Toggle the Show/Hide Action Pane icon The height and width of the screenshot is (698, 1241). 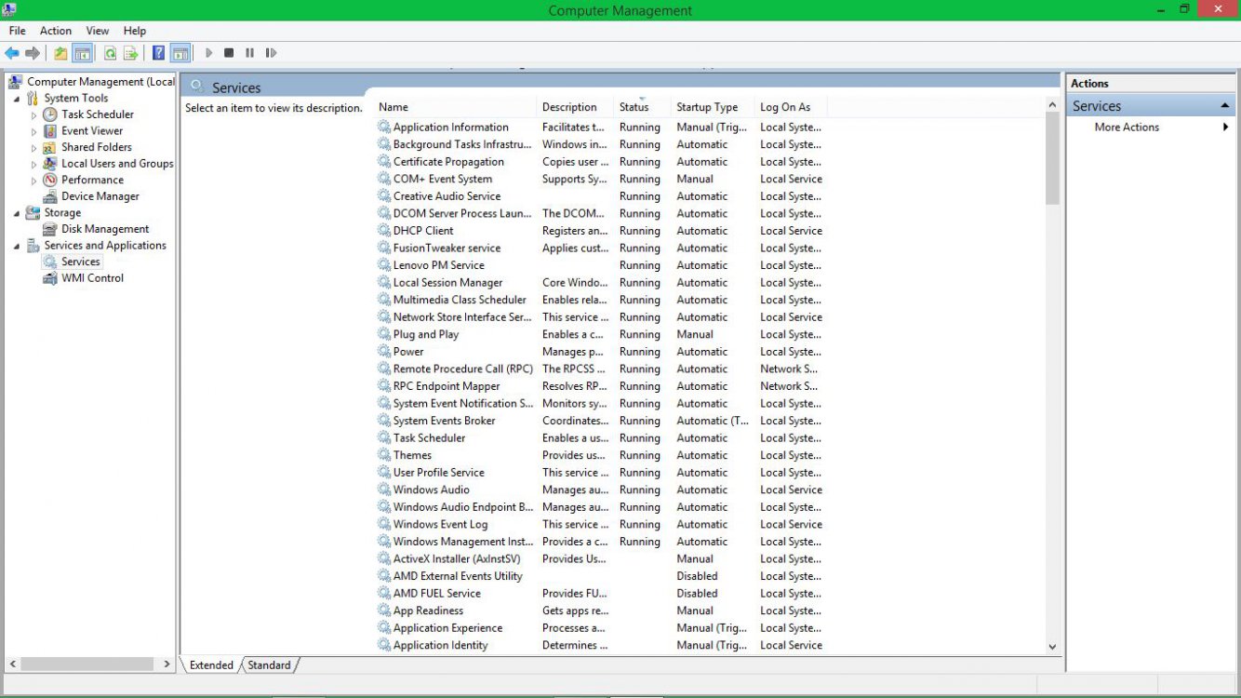coord(180,53)
